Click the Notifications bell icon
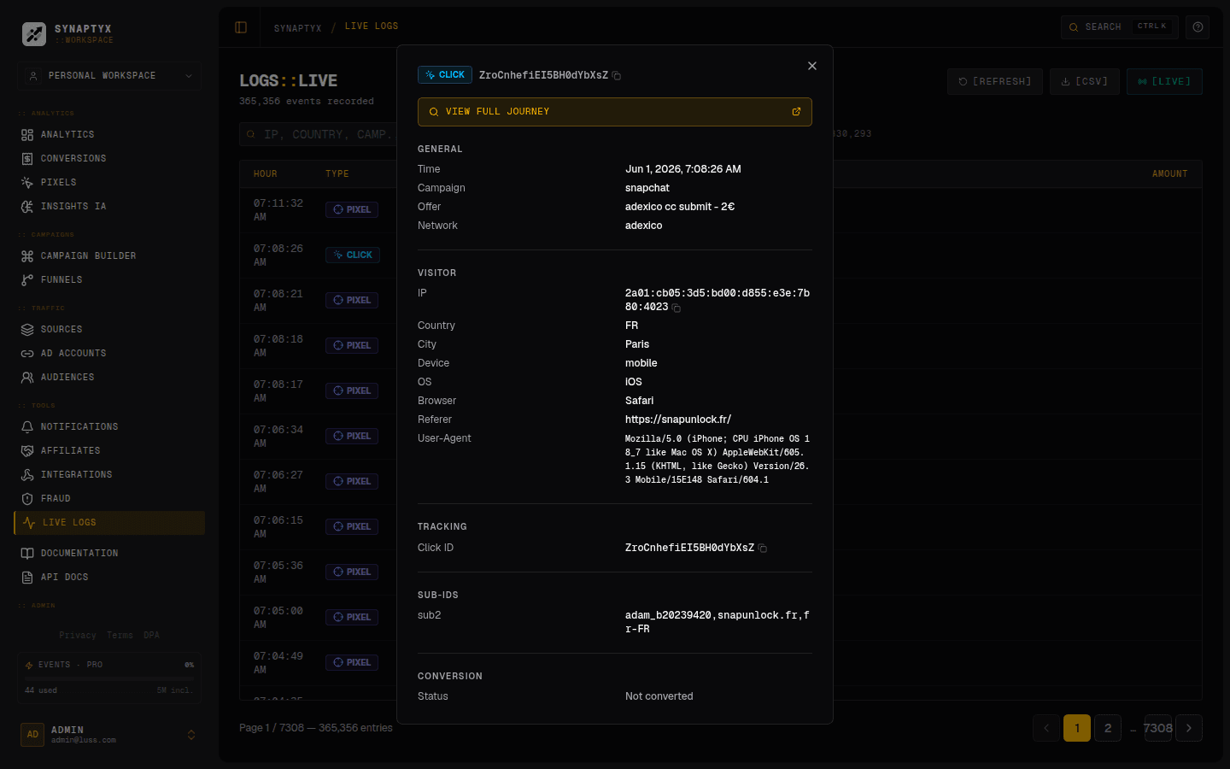 point(27,427)
